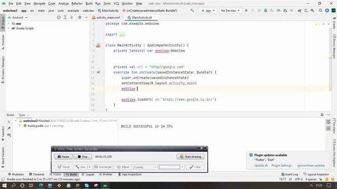Switch to MainActivity.kt editor tab
This screenshot has height=189, width=337.
(142, 17)
